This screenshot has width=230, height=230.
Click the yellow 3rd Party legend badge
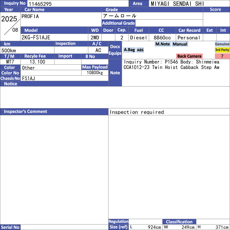(222, 50)
